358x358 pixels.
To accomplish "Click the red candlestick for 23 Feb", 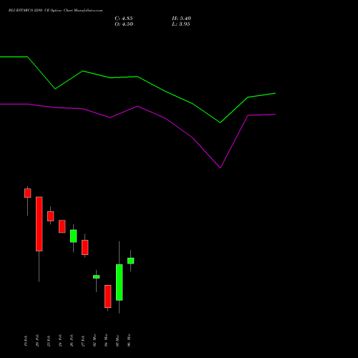I will 51,216.
